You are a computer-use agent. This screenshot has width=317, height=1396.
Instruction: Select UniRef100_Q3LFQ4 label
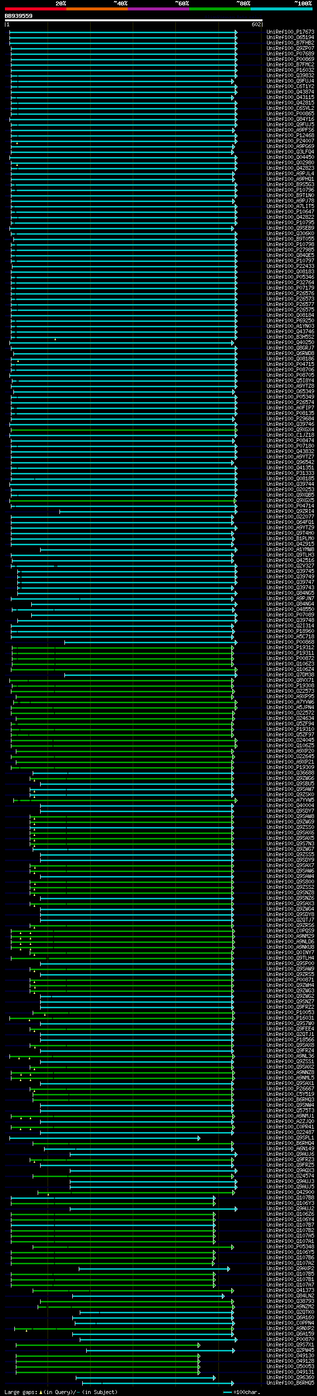click(290, 152)
